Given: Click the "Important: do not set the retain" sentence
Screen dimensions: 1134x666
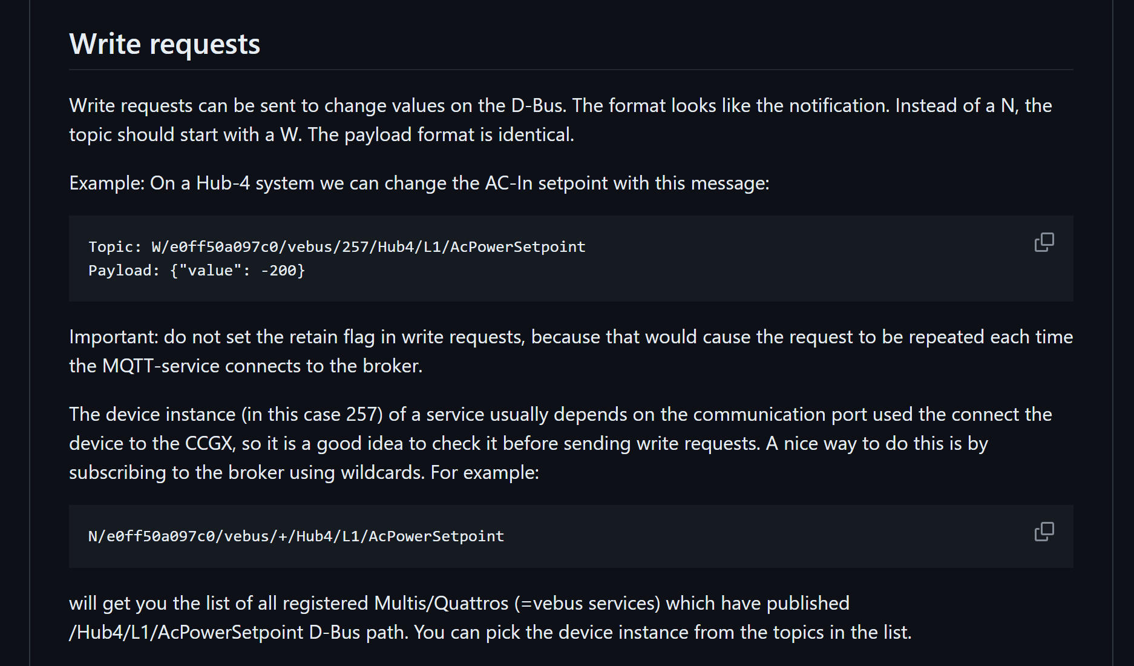Looking at the screenshot, I should 571,337.
